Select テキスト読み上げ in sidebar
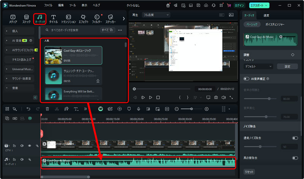The image size is (304, 179). pyautogui.click(x=21, y=60)
